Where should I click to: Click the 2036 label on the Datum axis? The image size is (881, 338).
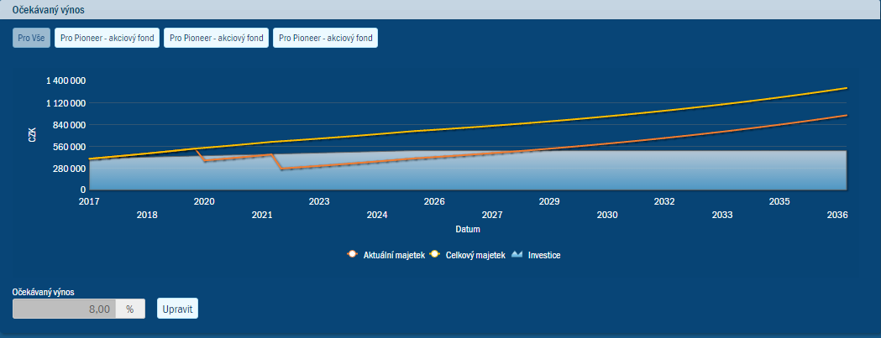[x=836, y=215]
